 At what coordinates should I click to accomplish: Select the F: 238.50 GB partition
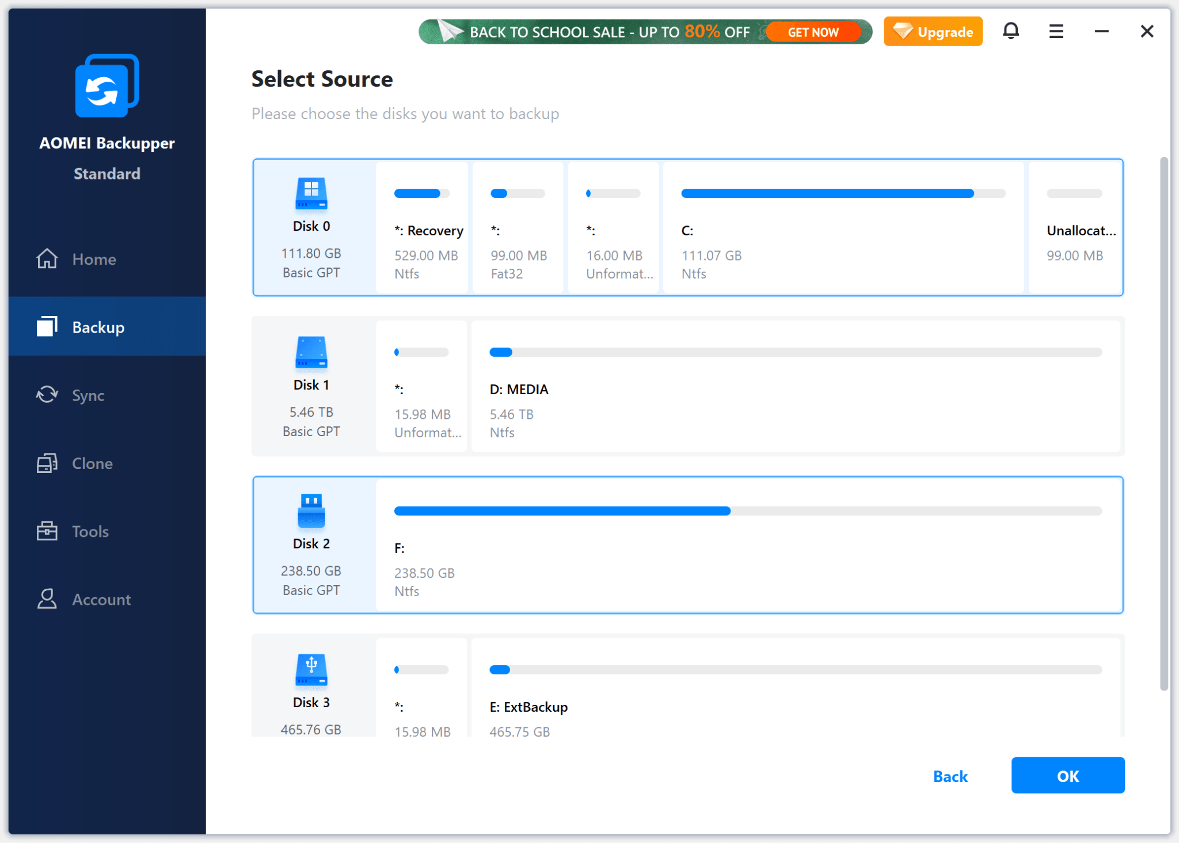pos(748,545)
